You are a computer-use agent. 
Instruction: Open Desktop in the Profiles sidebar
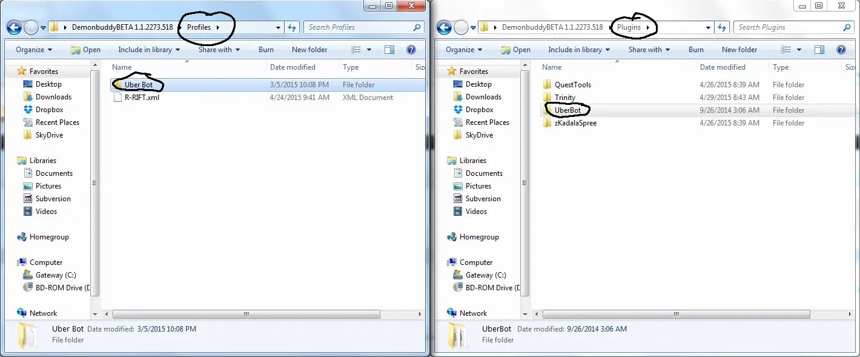[48, 84]
